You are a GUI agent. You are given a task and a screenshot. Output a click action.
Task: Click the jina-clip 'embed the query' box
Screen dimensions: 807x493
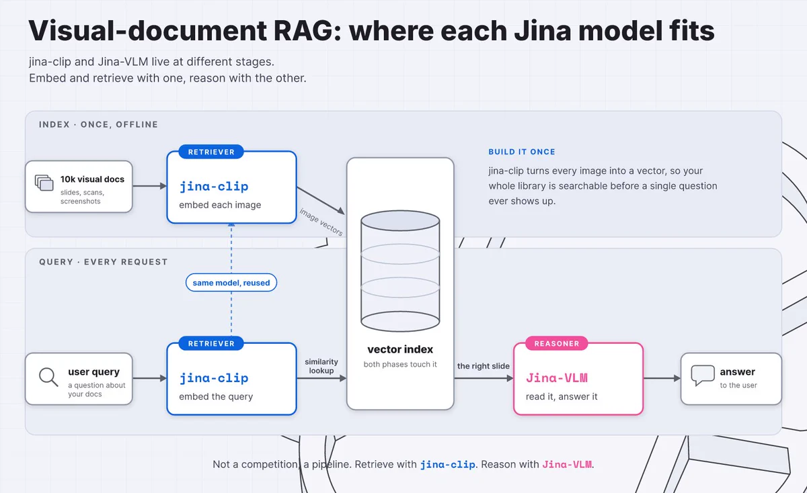pos(231,379)
